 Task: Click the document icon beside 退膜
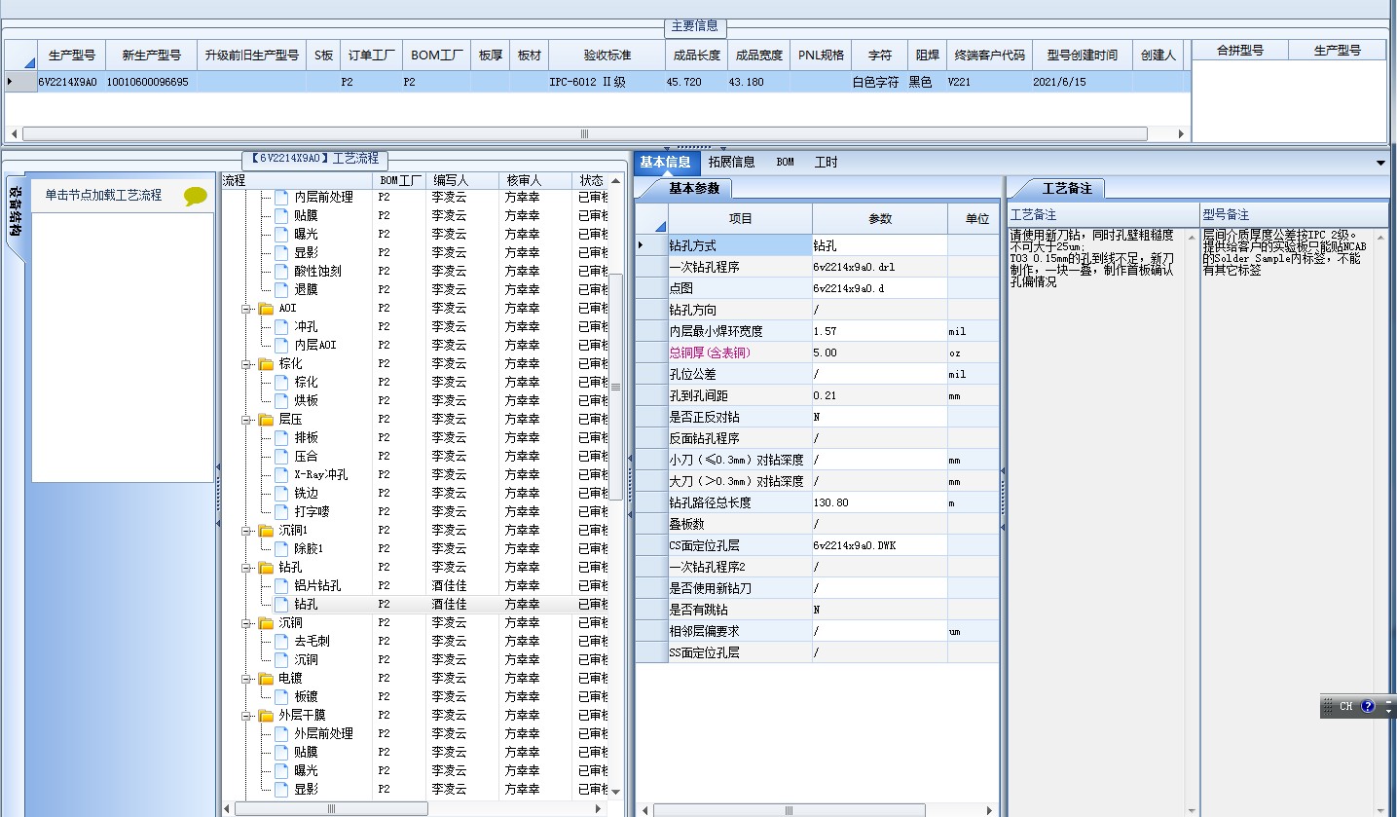point(281,290)
